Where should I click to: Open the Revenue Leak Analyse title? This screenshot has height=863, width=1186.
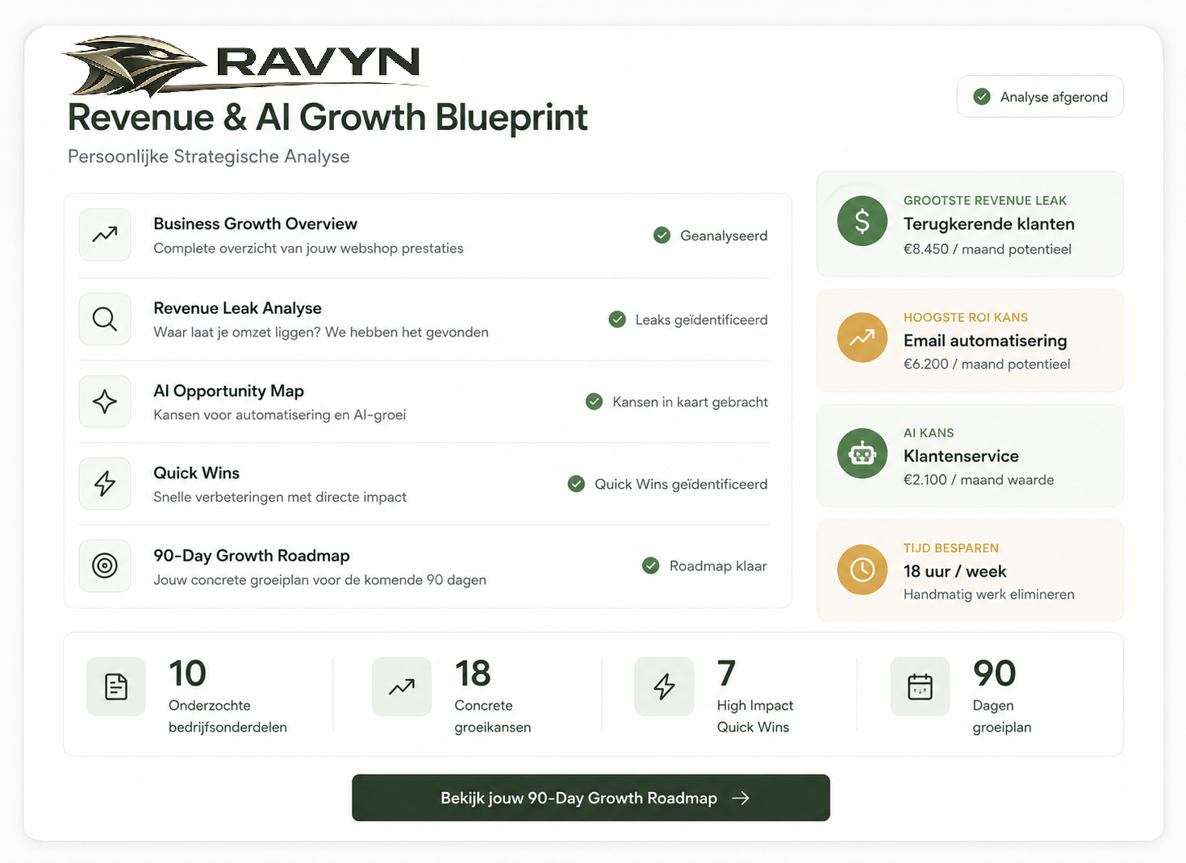237,308
